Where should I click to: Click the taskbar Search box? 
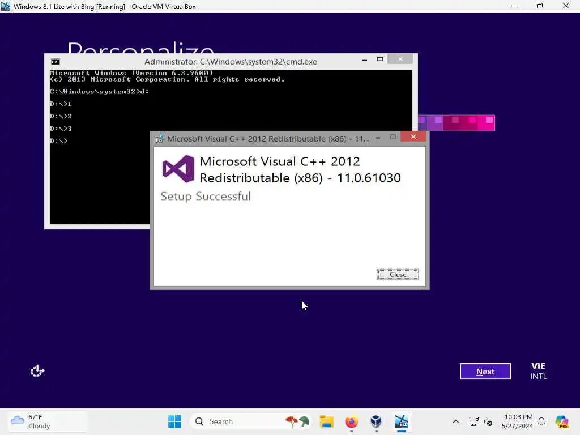(x=250, y=421)
